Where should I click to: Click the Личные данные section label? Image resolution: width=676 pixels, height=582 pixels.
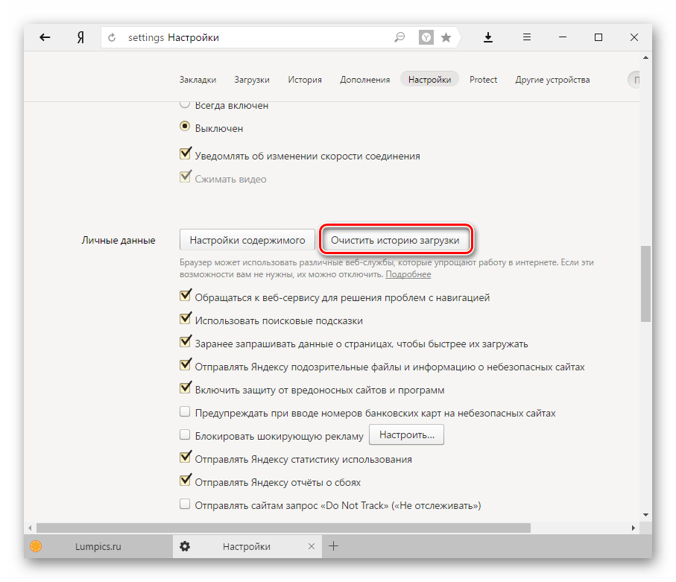pyautogui.click(x=119, y=241)
